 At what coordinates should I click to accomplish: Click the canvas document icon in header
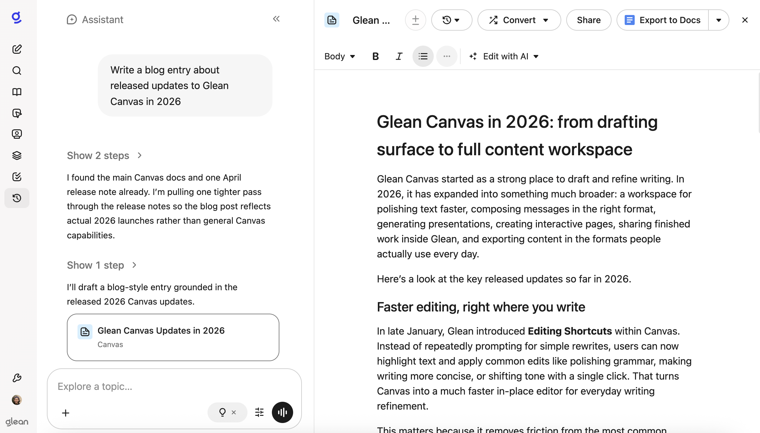tap(332, 20)
